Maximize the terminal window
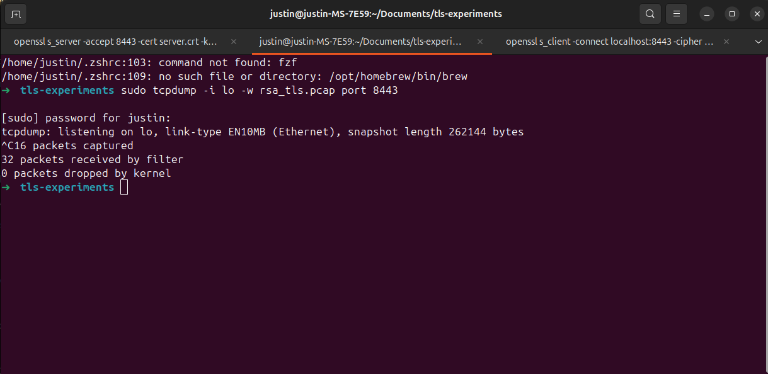768x374 pixels. coord(731,13)
